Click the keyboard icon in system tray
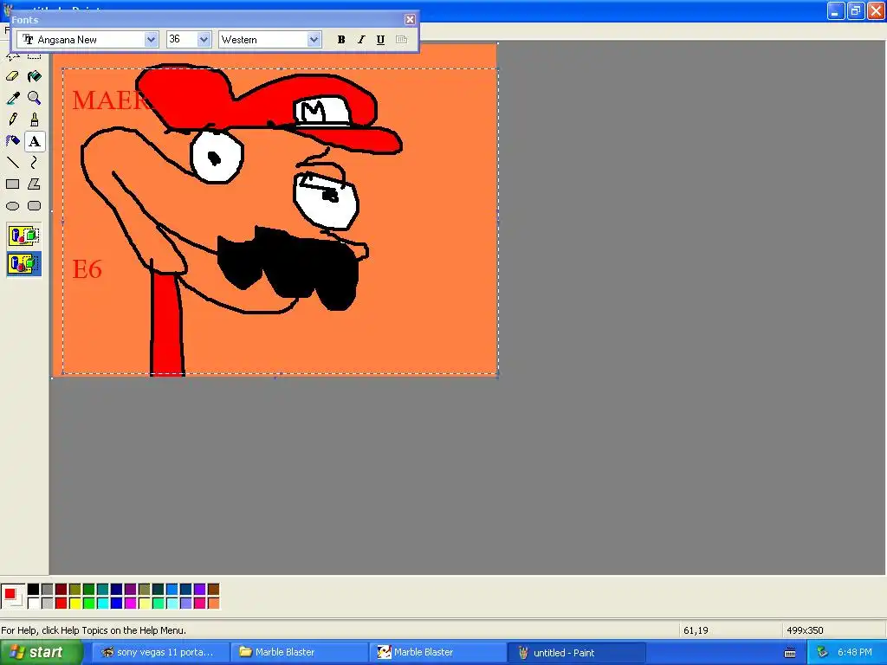Viewport: 887px width, 665px height. coord(790,653)
